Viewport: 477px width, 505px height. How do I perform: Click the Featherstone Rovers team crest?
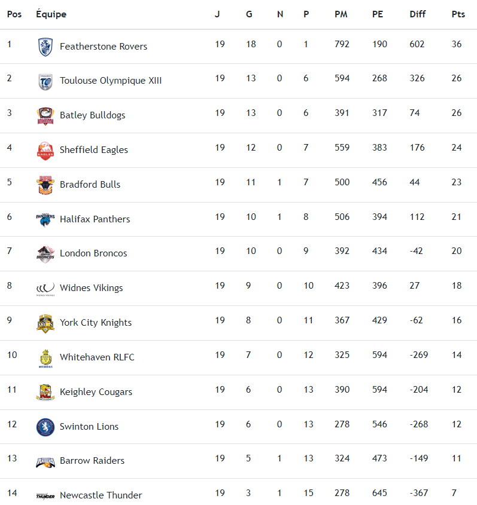tap(45, 47)
